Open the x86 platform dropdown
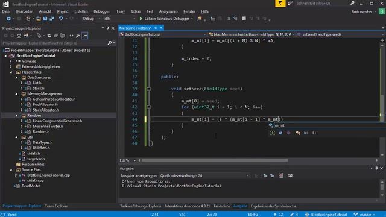Screen dimensions: 386x217 (134, 19)
